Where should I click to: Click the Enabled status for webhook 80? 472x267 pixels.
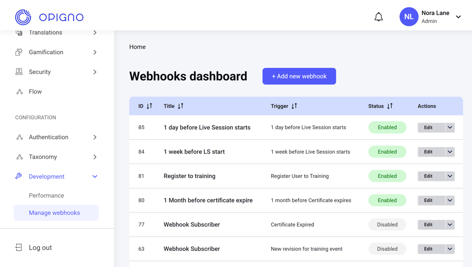(x=387, y=200)
